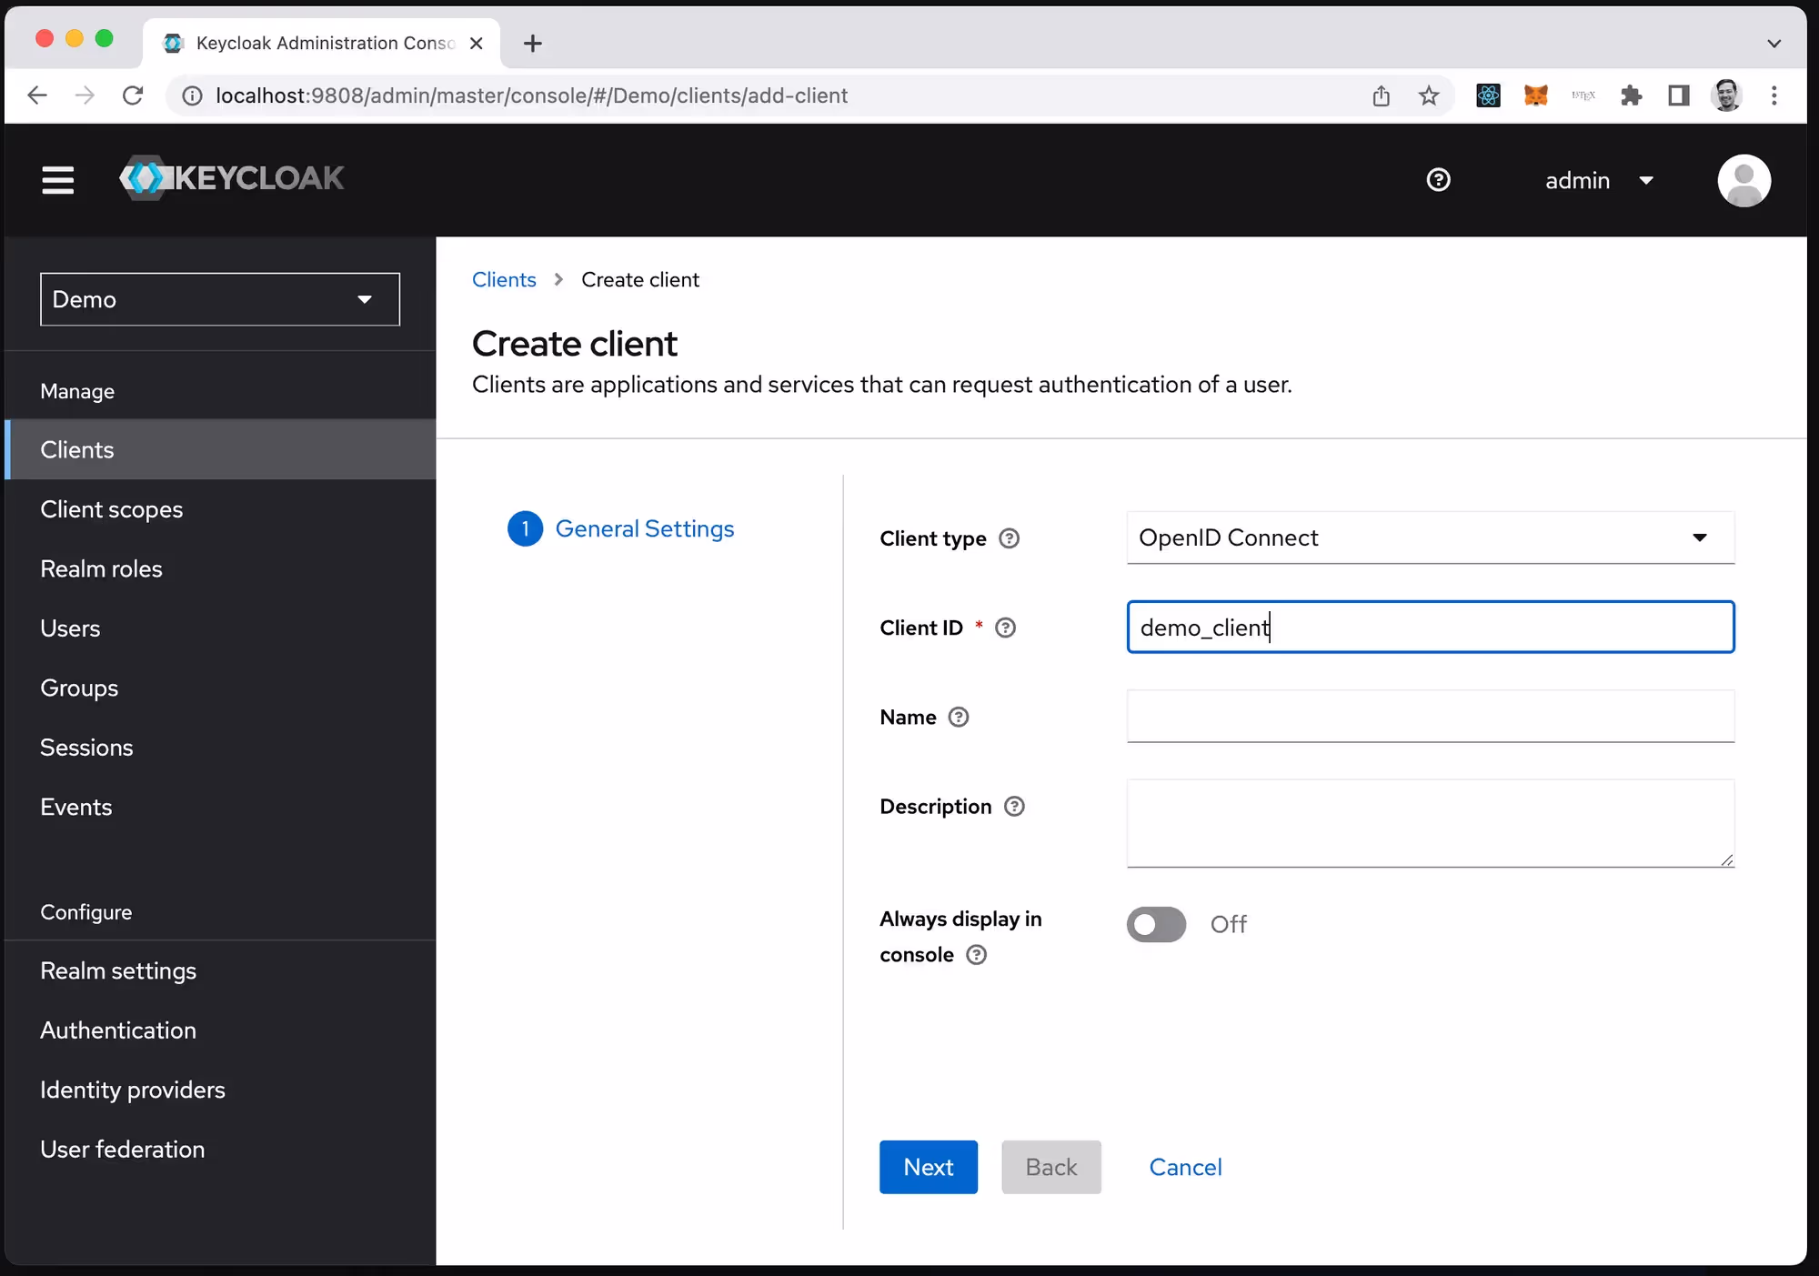This screenshot has width=1819, height=1276.
Task: Open the admin user dropdown menu
Action: [1598, 180]
